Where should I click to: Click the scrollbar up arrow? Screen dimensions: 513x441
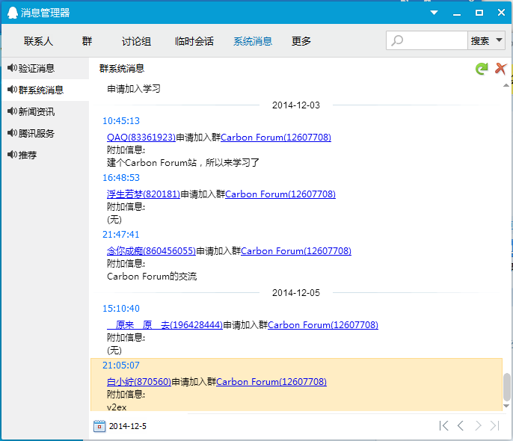pos(506,86)
